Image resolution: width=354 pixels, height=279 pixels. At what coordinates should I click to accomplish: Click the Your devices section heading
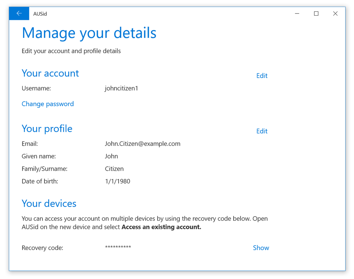click(49, 203)
